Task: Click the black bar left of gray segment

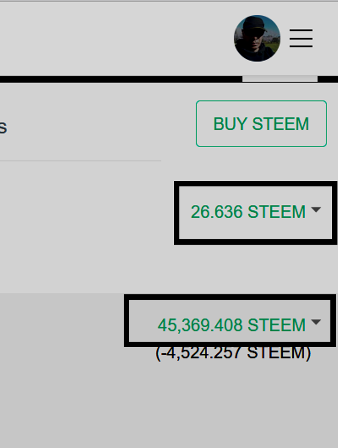Action: pos(121,79)
